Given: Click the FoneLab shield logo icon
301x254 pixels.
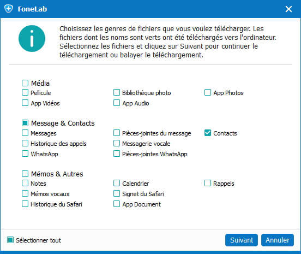Looking at the screenshot, I should click(9, 9).
